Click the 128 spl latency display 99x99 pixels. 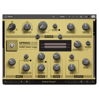(9, 17)
